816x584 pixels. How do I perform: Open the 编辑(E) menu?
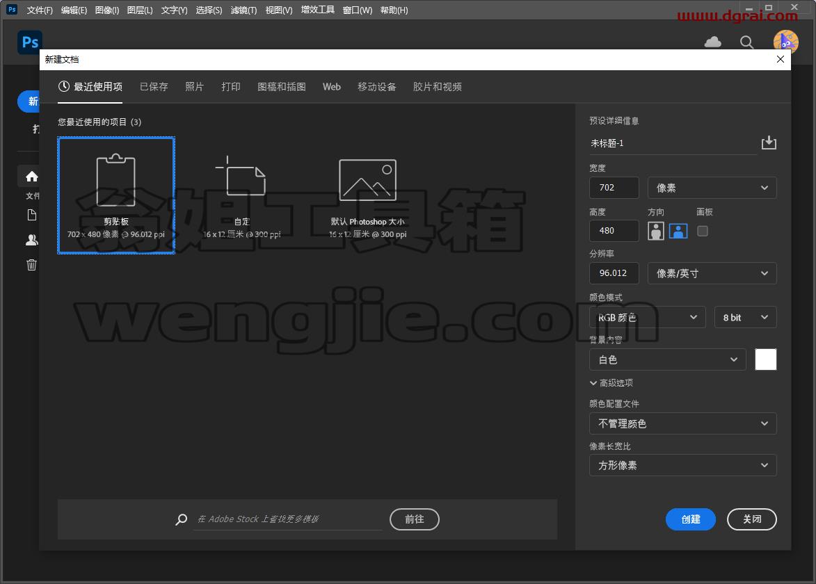click(x=74, y=10)
